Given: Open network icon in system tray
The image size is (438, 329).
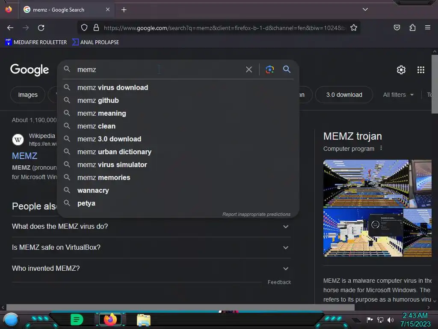Looking at the screenshot, I should coord(380,320).
